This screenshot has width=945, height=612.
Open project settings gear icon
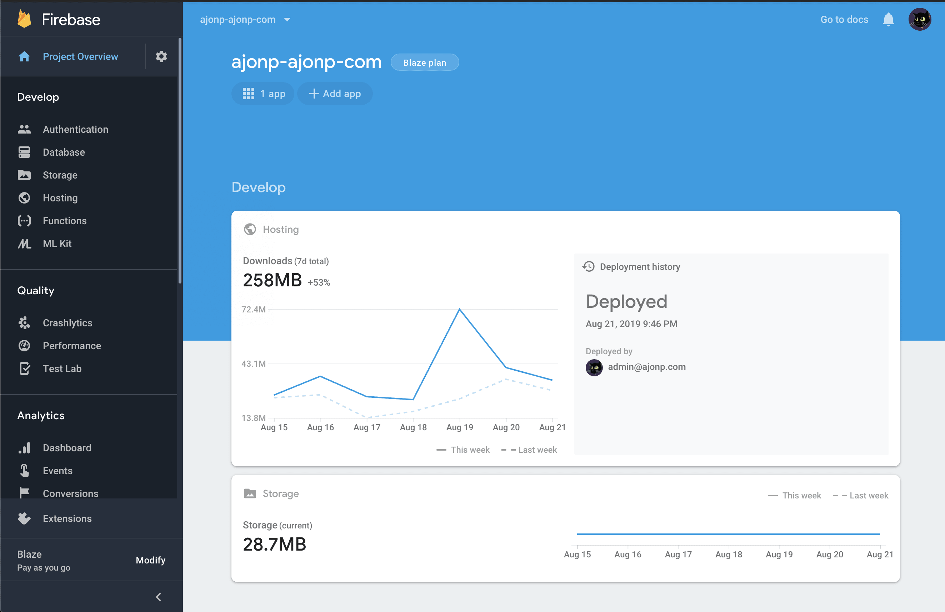tap(161, 56)
